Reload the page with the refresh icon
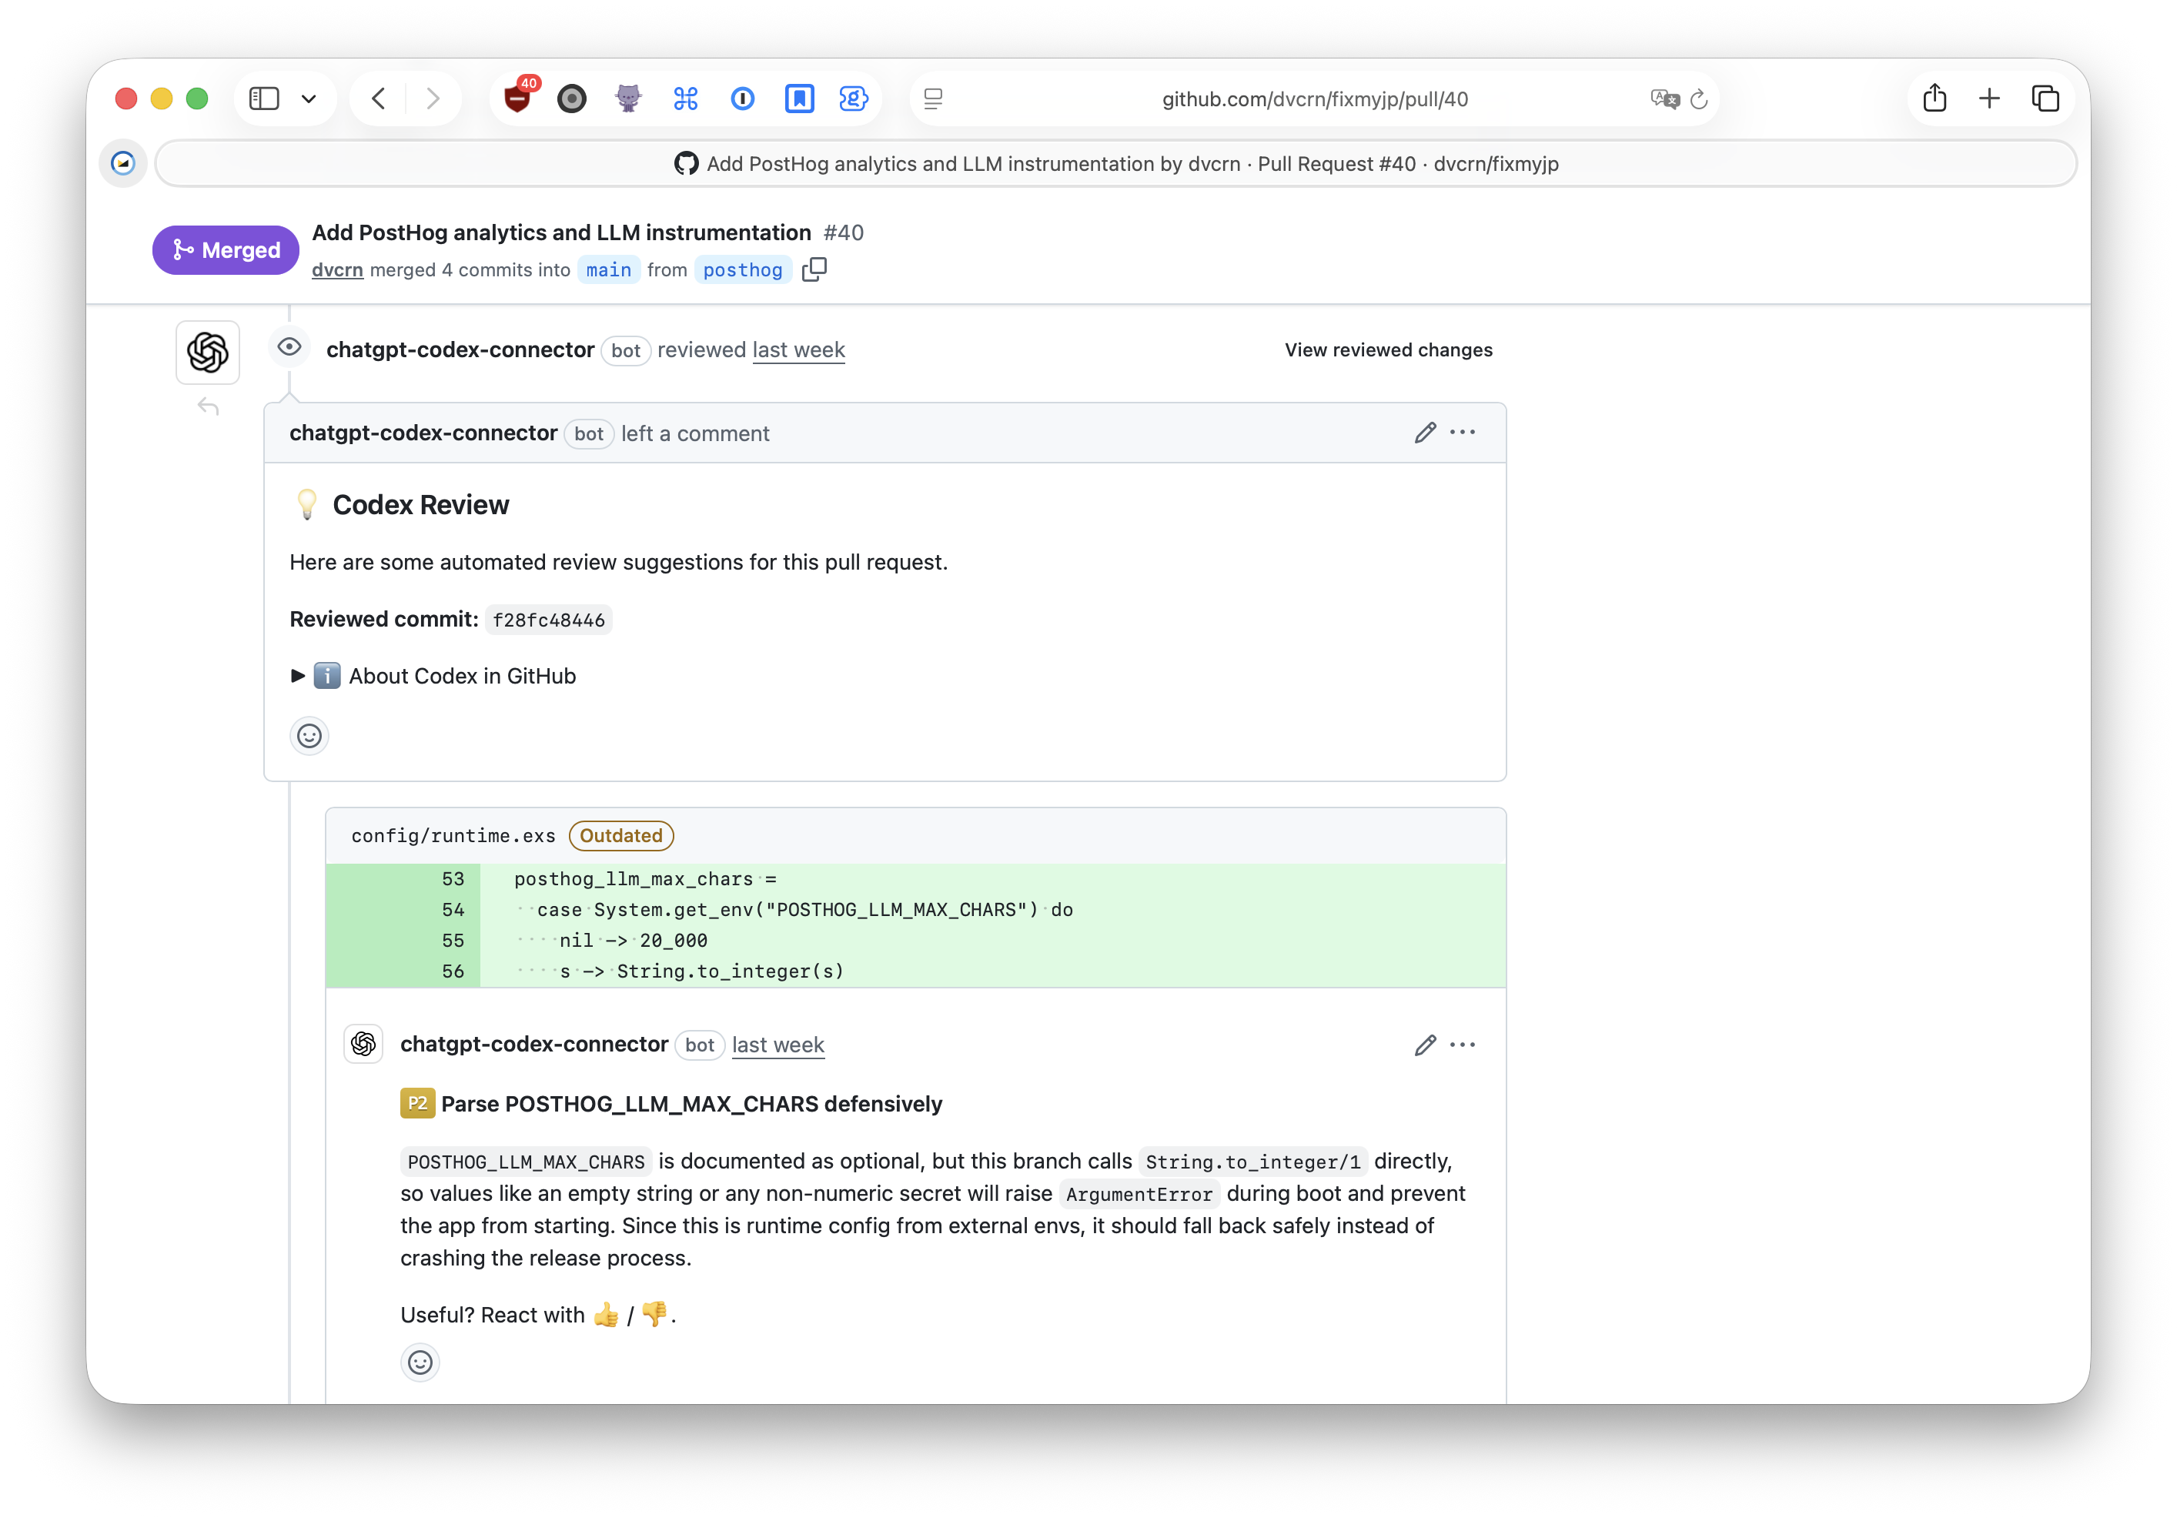Viewport: 2177px width, 1518px height. point(1699,99)
